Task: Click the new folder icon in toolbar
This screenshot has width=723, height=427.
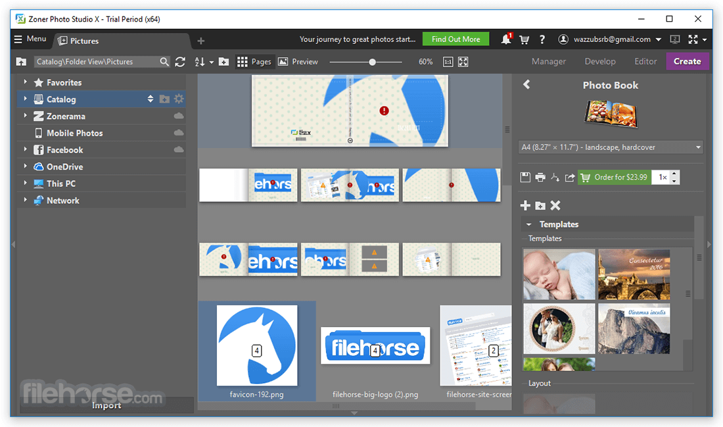Action: pyautogui.click(x=223, y=61)
